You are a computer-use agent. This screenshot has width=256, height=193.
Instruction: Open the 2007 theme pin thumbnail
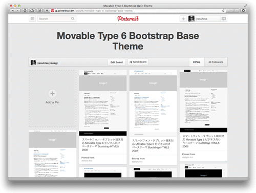(153, 103)
